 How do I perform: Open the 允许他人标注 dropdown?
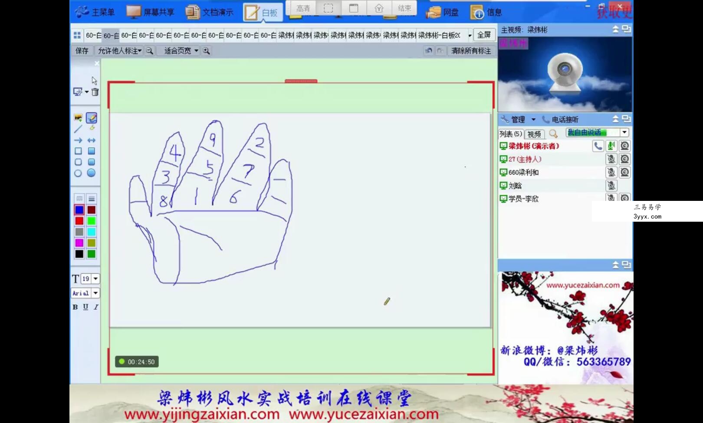pyautogui.click(x=119, y=51)
